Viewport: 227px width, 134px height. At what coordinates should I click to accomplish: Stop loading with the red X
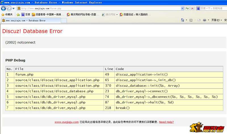coord(192,8)
